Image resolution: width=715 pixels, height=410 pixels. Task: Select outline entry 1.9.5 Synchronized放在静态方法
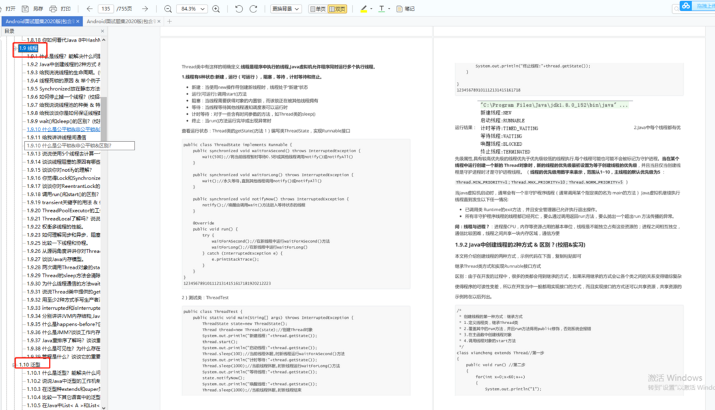[63, 89]
